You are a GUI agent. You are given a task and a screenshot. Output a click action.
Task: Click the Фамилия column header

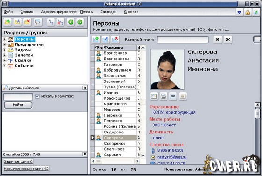click(x=120, y=48)
